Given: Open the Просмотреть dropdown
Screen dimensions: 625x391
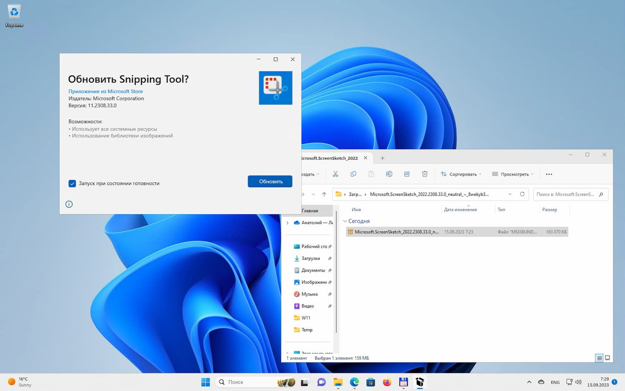Looking at the screenshot, I should pos(512,174).
